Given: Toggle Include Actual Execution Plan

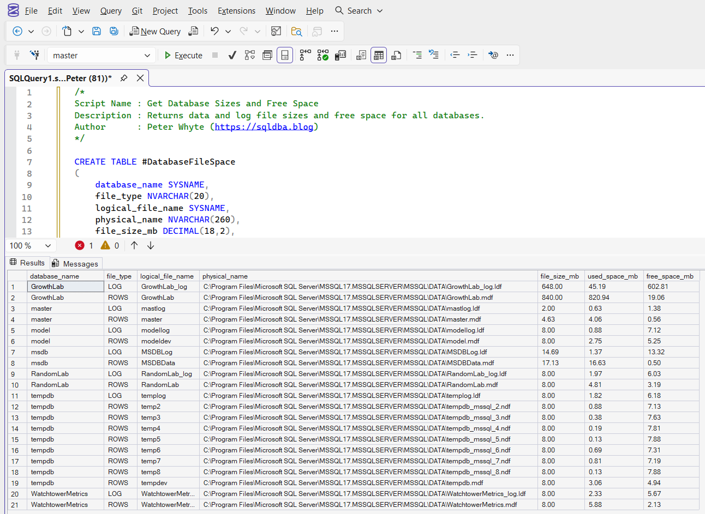Looking at the screenshot, I should click(306, 55).
